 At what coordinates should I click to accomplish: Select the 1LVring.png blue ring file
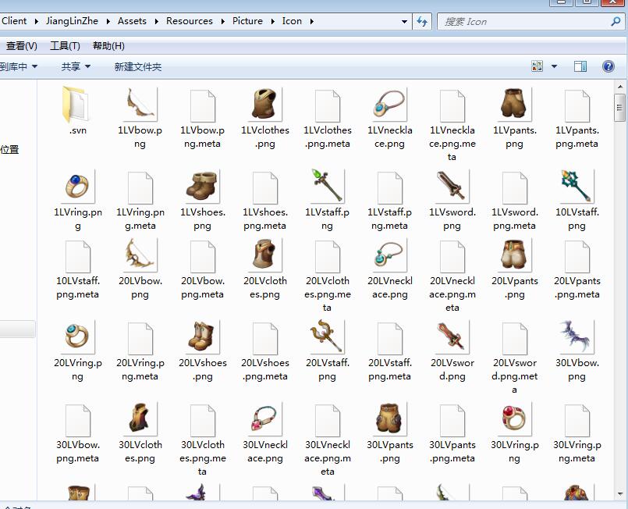77,187
